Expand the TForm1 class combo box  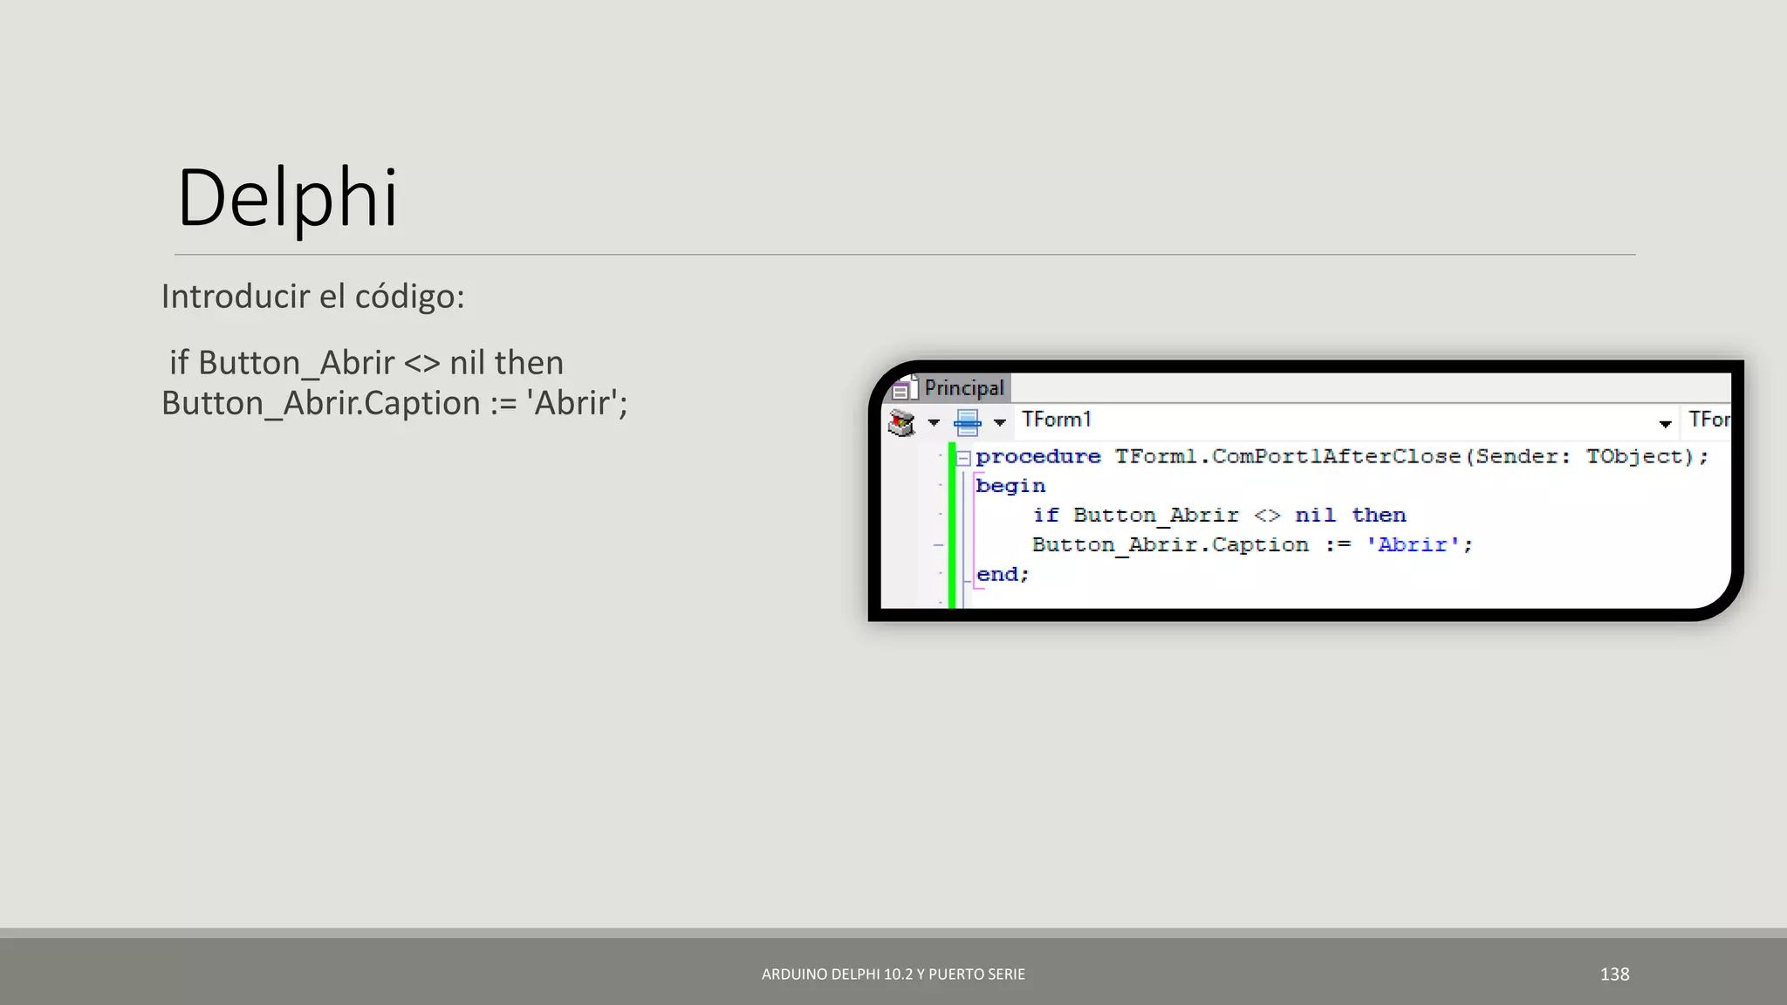coord(1665,424)
